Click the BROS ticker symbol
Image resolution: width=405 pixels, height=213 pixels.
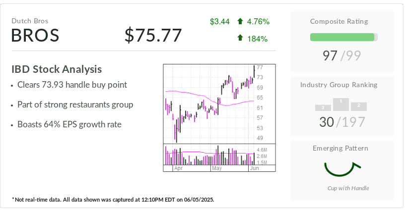tap(35, 36)
